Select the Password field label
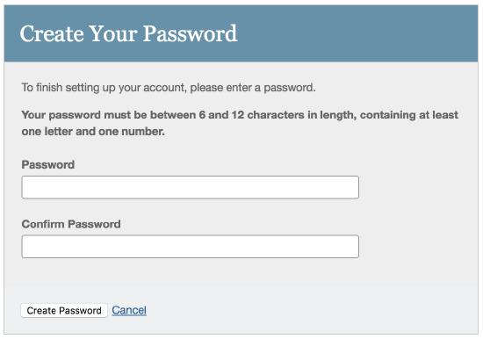Screen dimensions: 483x339 [x=48, y=164]
